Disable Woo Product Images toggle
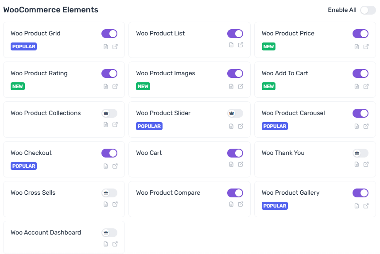This screenshot has width=380, height=254. pyautogui.click(x=235, y=73)
